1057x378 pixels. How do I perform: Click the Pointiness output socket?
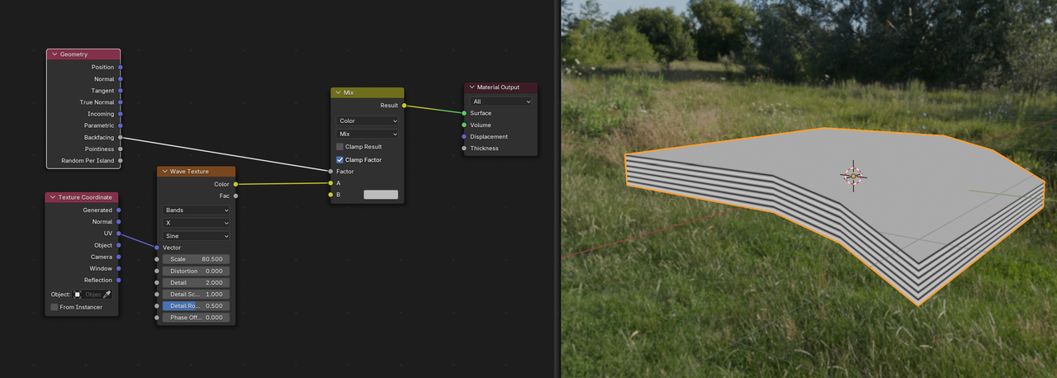[x=121, y=149]
